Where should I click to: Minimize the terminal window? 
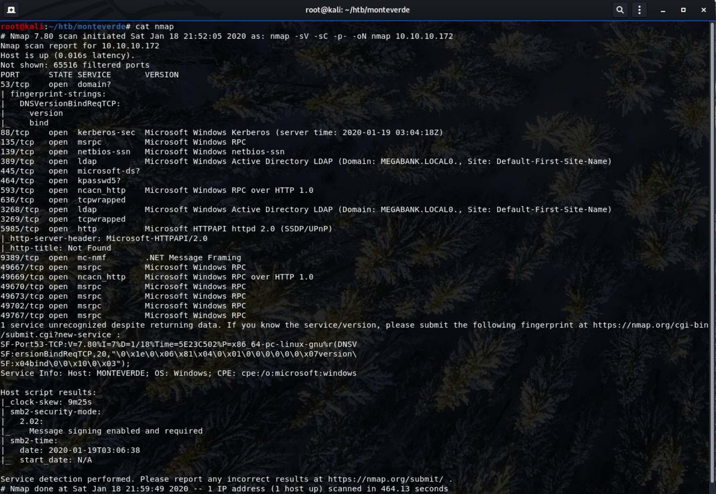[x=662, y=10]
